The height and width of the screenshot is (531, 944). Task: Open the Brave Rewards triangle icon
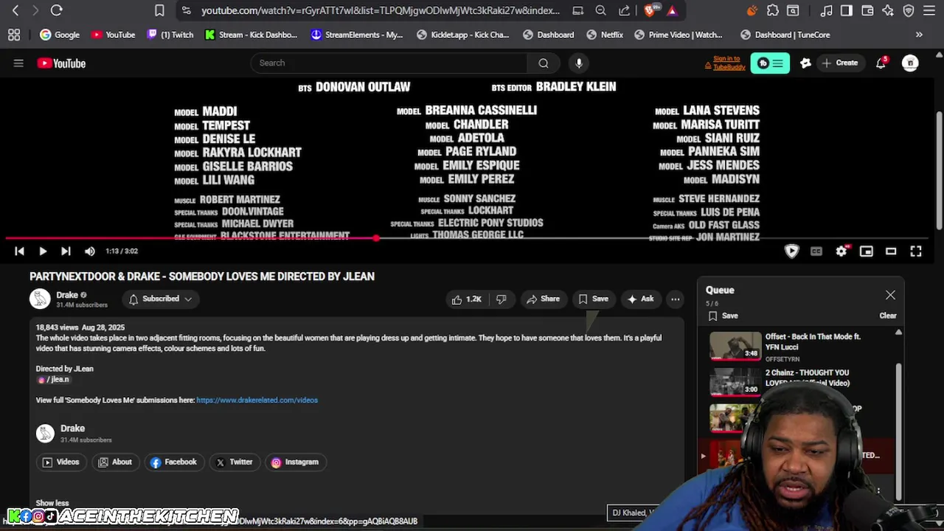point(672,10)
